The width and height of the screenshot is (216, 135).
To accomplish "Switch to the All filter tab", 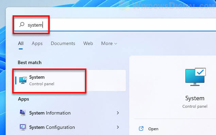I will click(x=21, y=44).
